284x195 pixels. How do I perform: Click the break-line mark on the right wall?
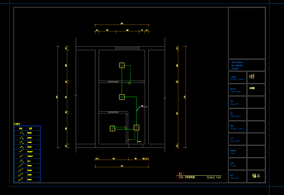(x=165, y=98)
